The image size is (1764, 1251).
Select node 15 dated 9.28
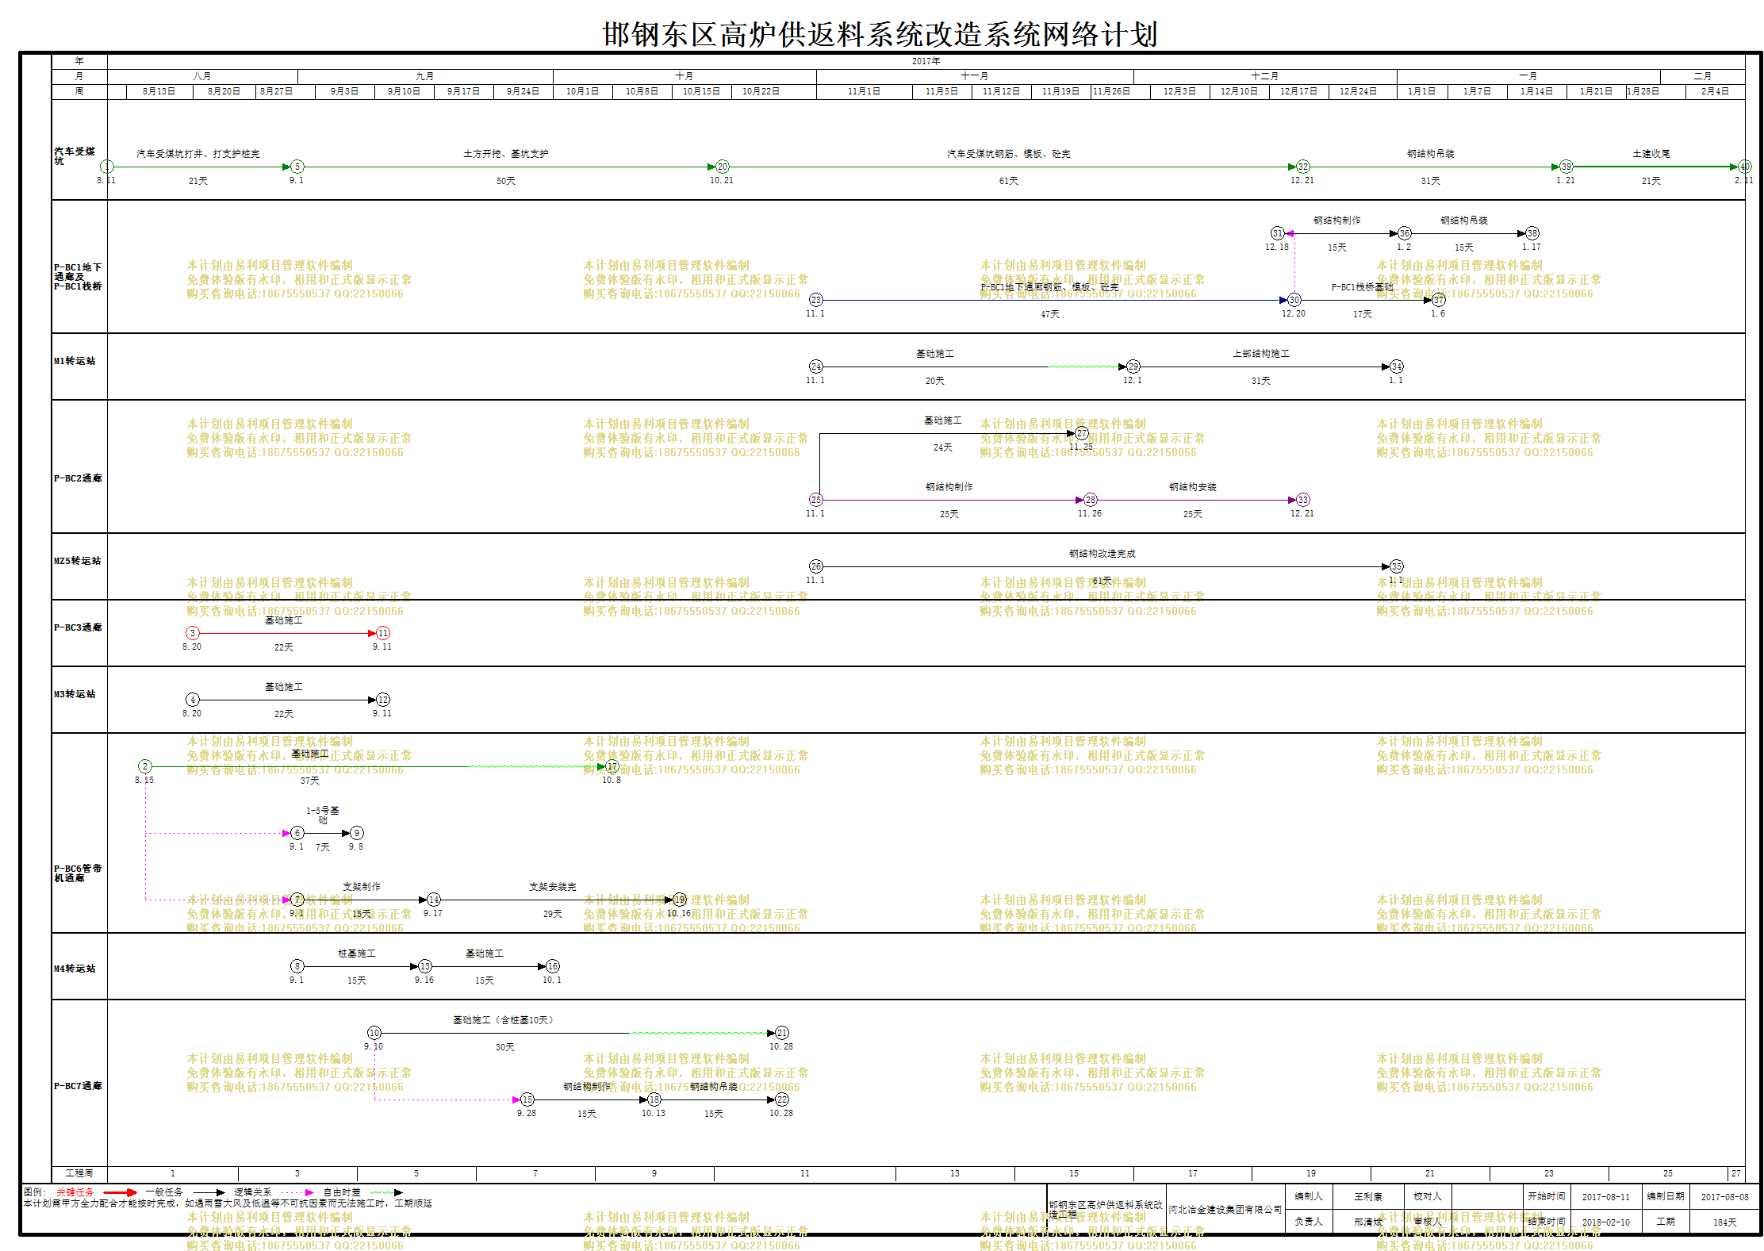click(527, 1099)
